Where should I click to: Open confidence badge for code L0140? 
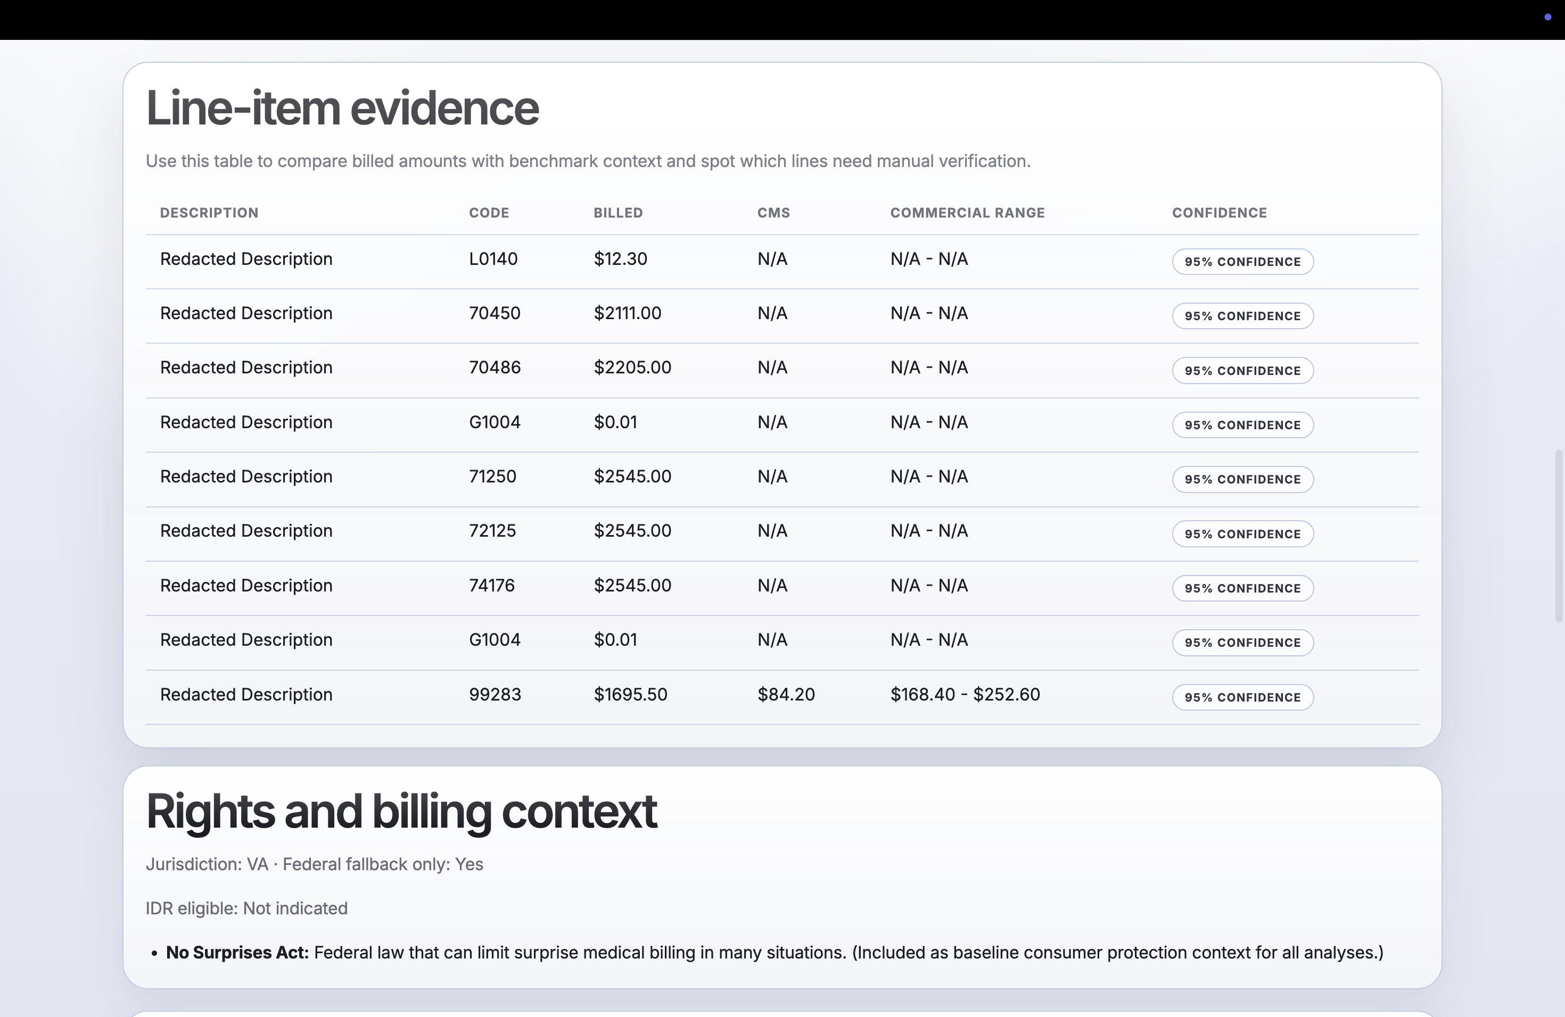1242,262
